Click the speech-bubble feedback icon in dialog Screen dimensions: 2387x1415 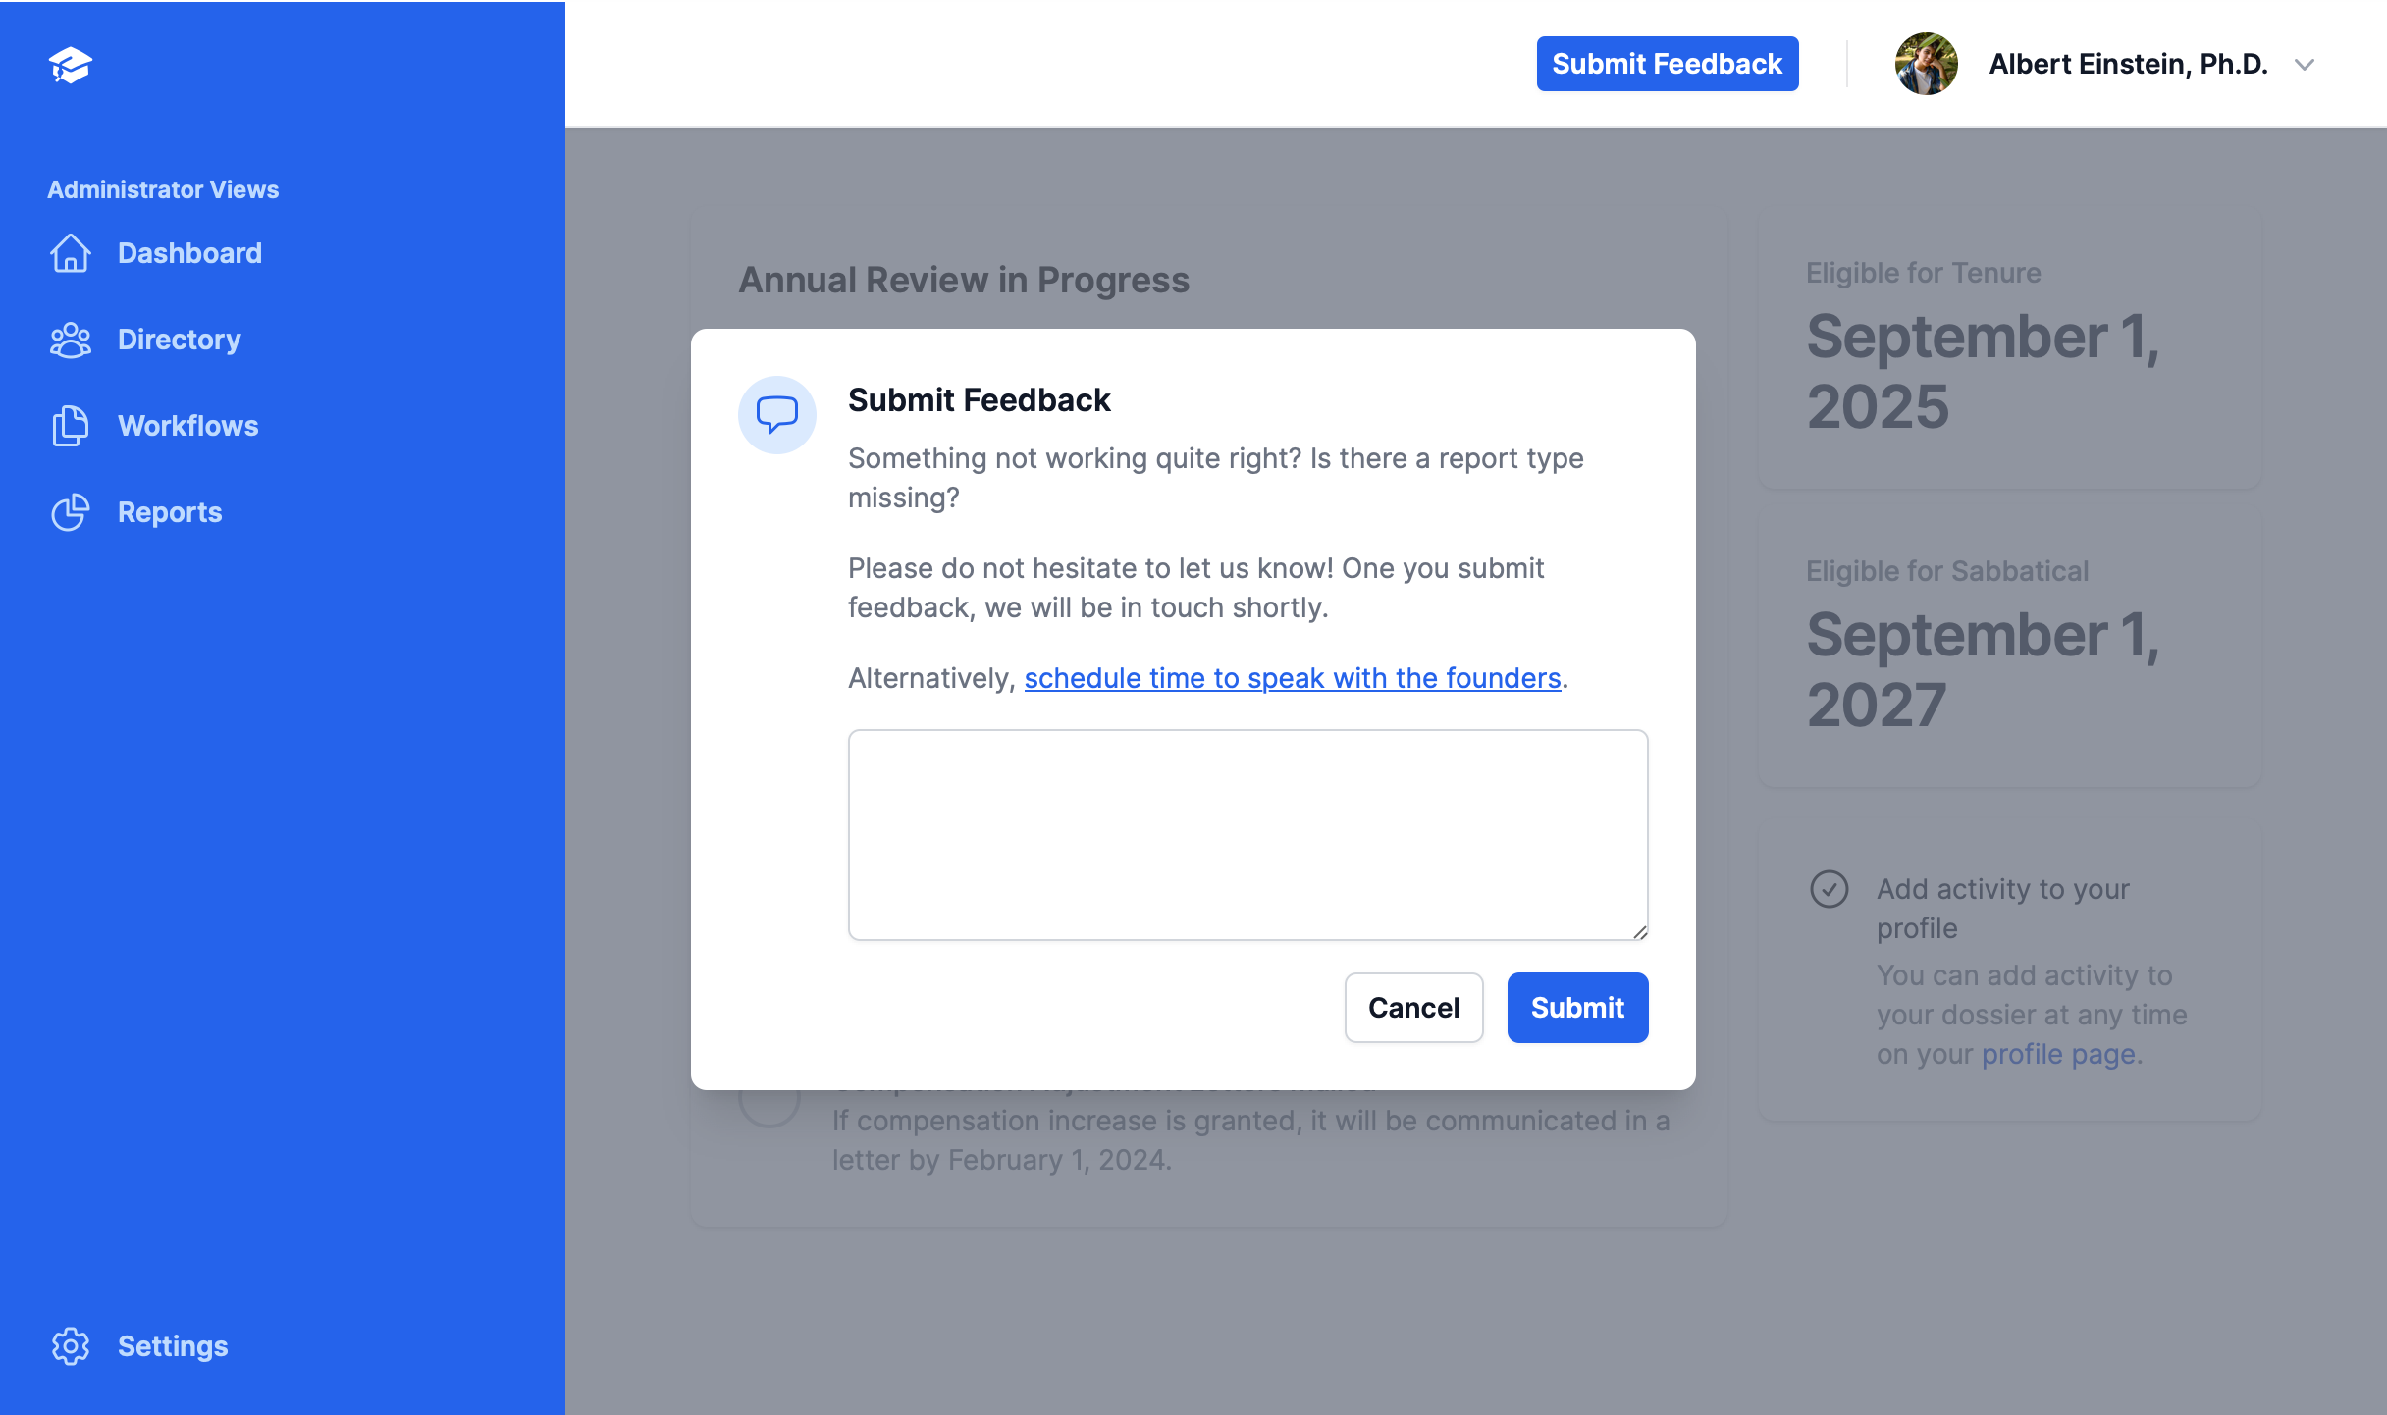pos(777,415)
